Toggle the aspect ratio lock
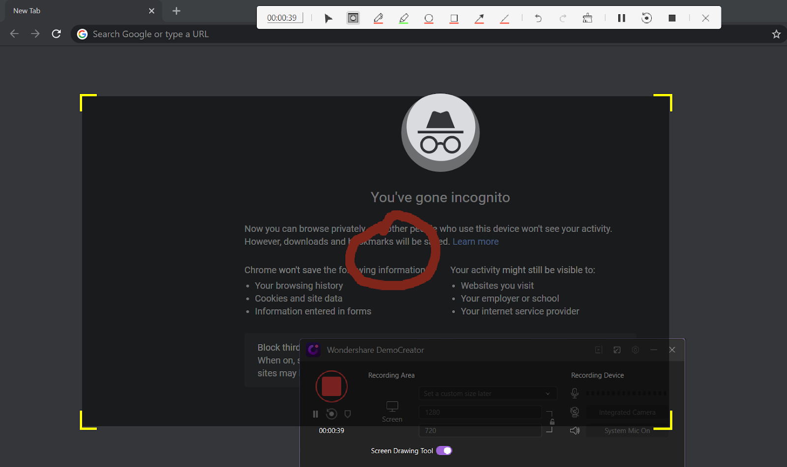This screenshot has height=467, width=787. pos(552,422)
